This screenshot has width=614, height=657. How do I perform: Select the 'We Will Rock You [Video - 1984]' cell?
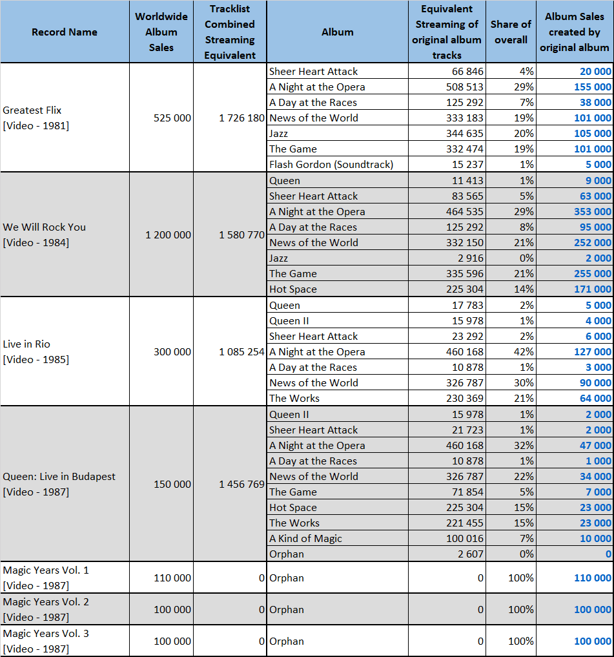65,235
